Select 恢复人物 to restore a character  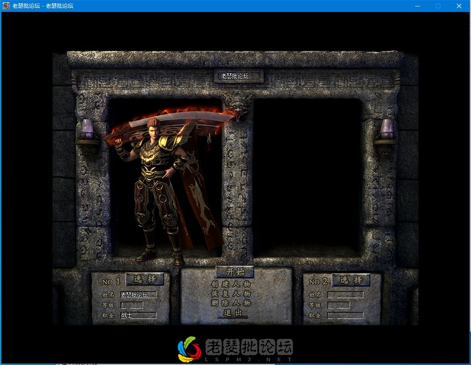(231, 294)
